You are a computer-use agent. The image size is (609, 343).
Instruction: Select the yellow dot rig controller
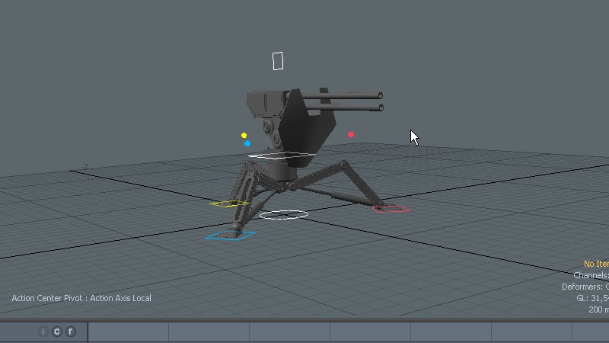point(244,136)
